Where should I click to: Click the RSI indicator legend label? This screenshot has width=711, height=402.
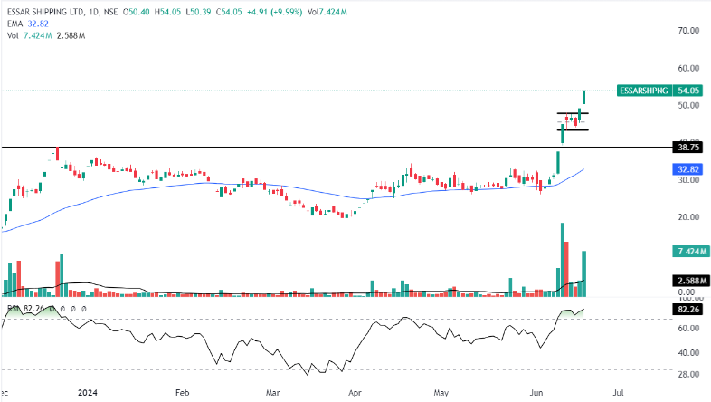click(13, 309)
